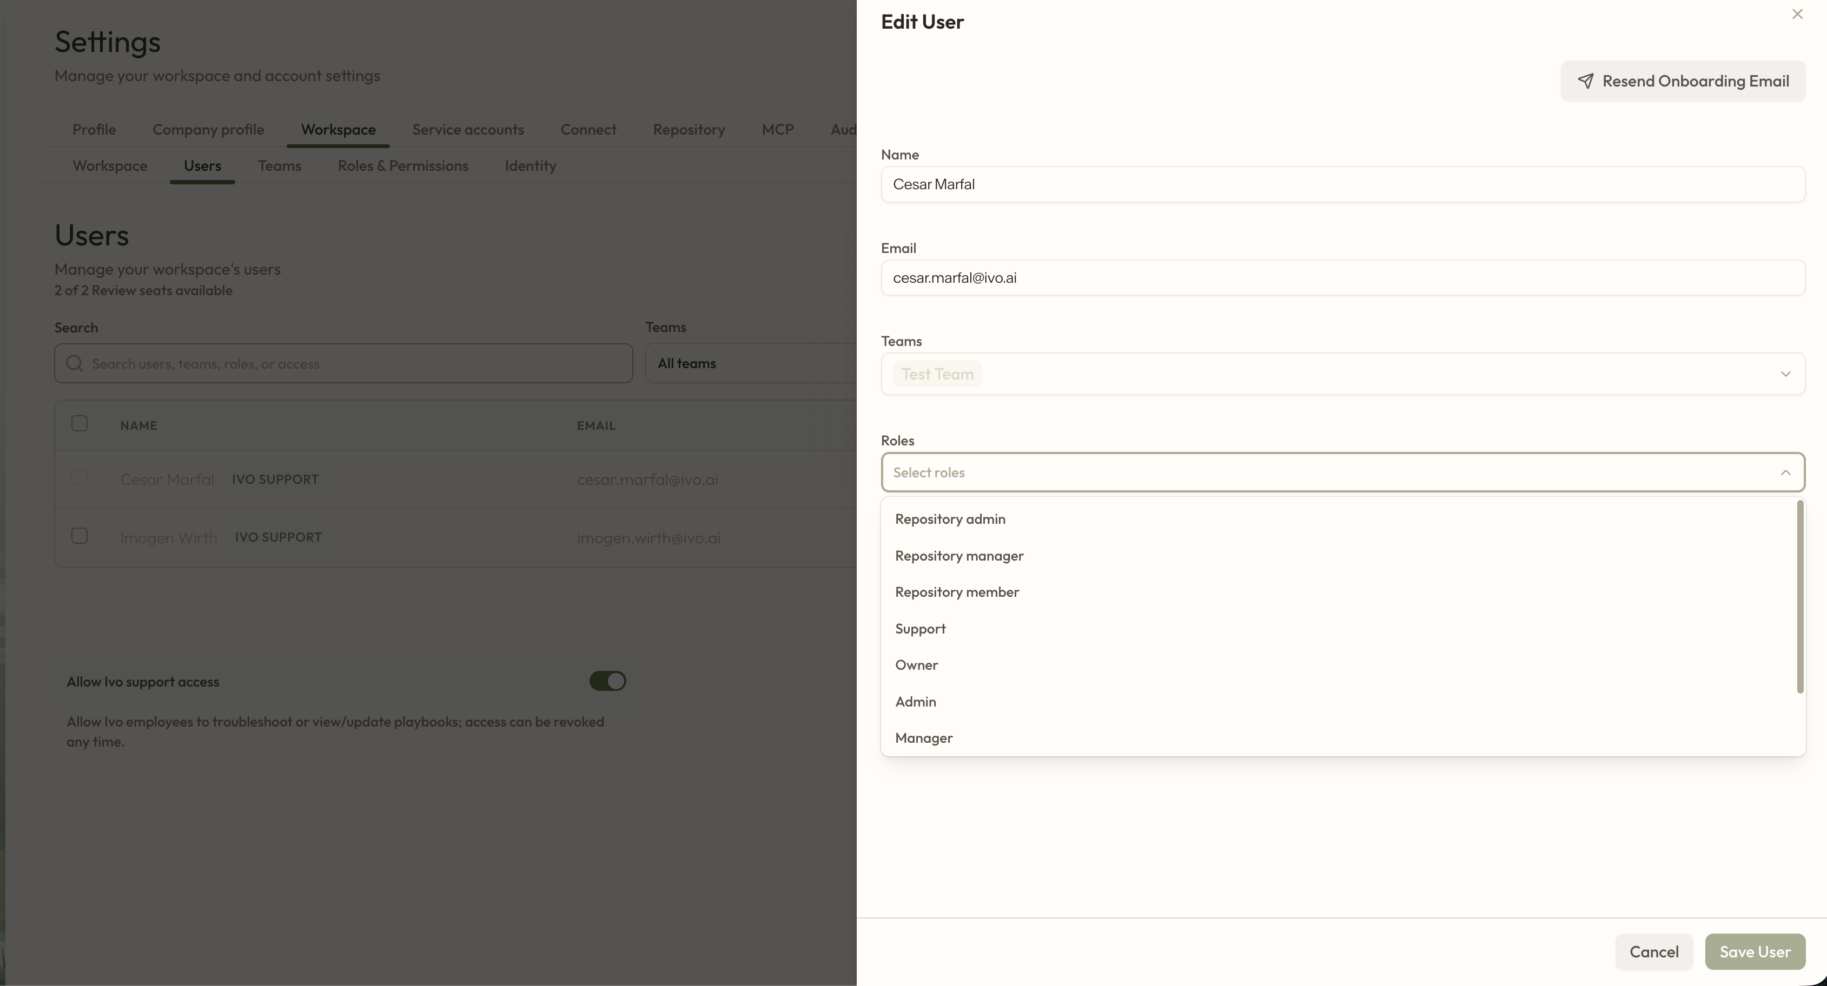Open the Workspace main tab
Screen dimensions: 1827x986
[x=339, y=130]
